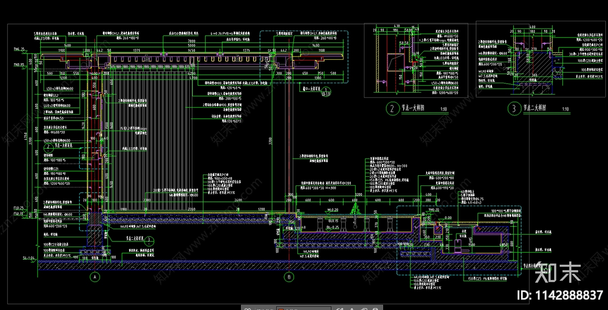This screenshot has width=608, height=310.
Task: Click the 规格:600*300*30 H=300 annotation
Action: coord(318,188)
